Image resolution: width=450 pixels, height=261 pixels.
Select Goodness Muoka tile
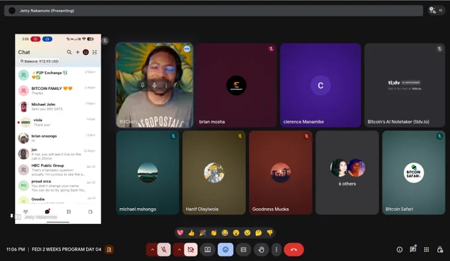281,172
